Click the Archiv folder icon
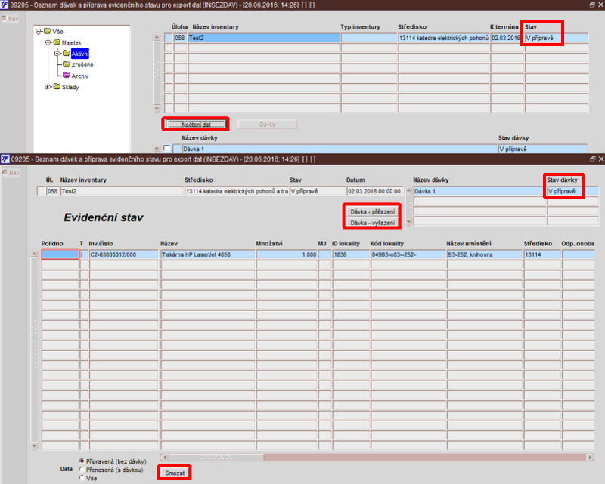The width and height of the screenshot is (605, 484). [67, 76]
